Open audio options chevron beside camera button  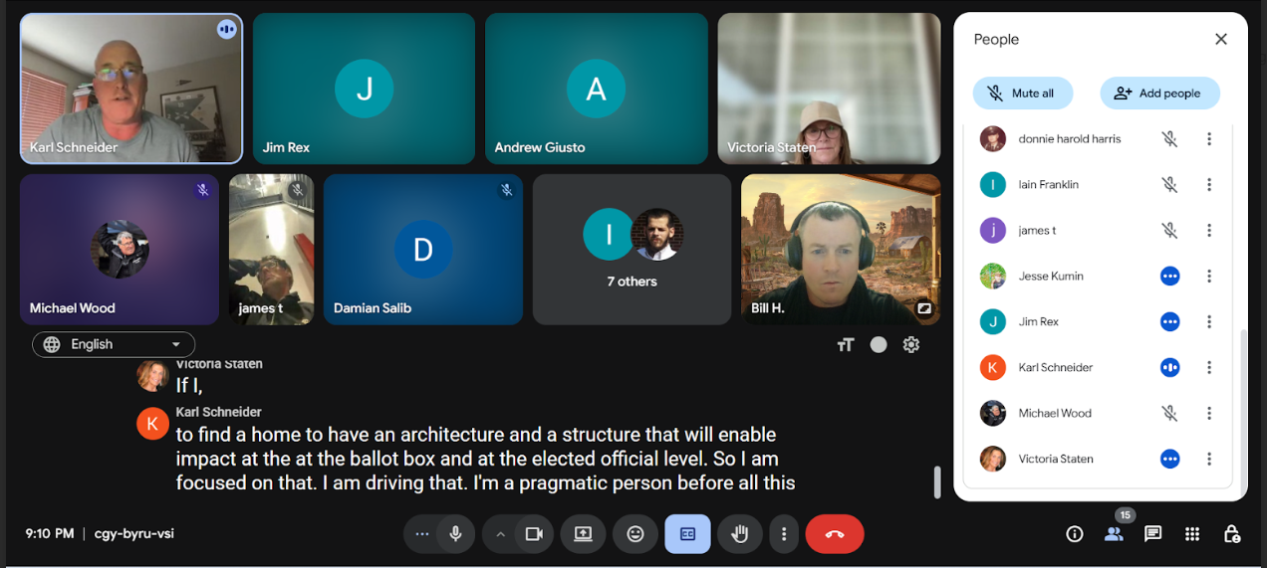[501, 534]
